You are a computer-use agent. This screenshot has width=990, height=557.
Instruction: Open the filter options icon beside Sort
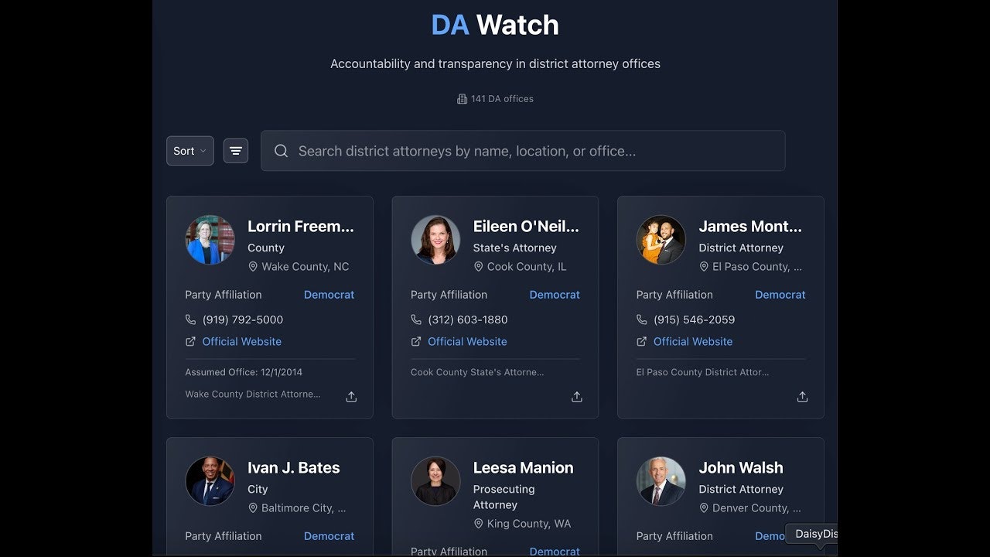pos(235,150)
